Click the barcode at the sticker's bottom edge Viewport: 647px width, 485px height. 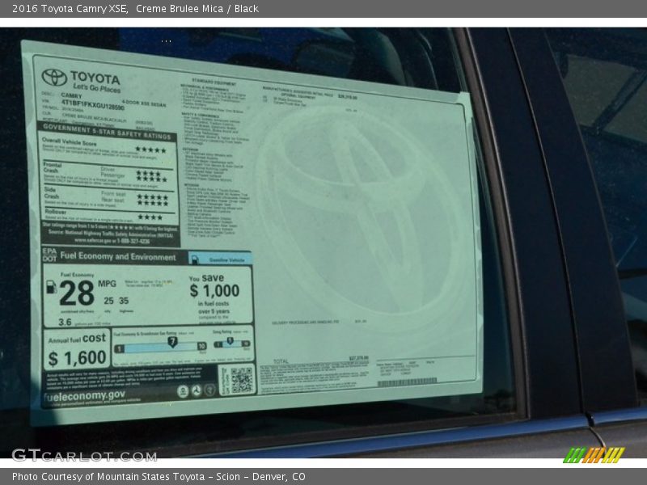(x=407, y=382)
